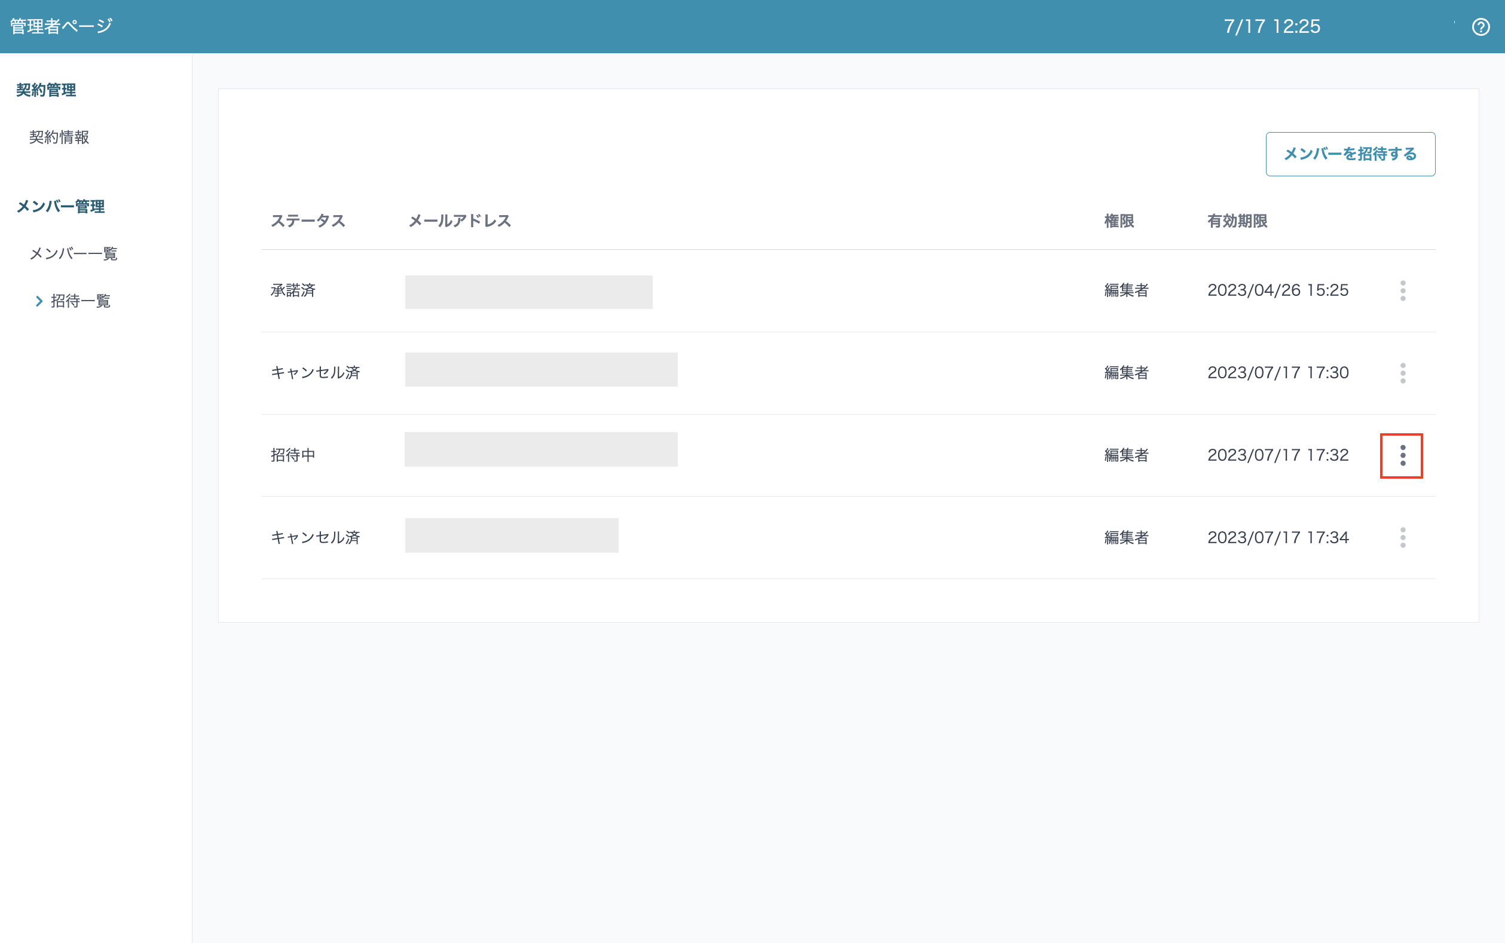Click メンバー管理 section heading
The width and height of the screenshot is (1505, 943).
(x=60, y=206)
